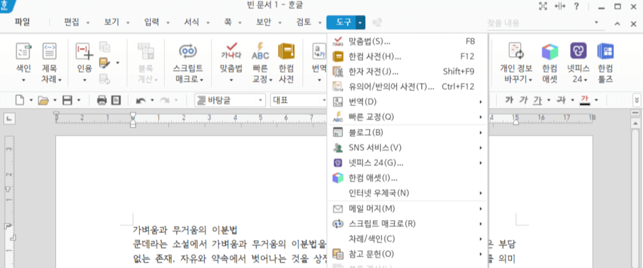This screenshot has width=643, height=268.
Task: Open the 빠른 교정(Q) submenu
Action: [x=407, y=117]
